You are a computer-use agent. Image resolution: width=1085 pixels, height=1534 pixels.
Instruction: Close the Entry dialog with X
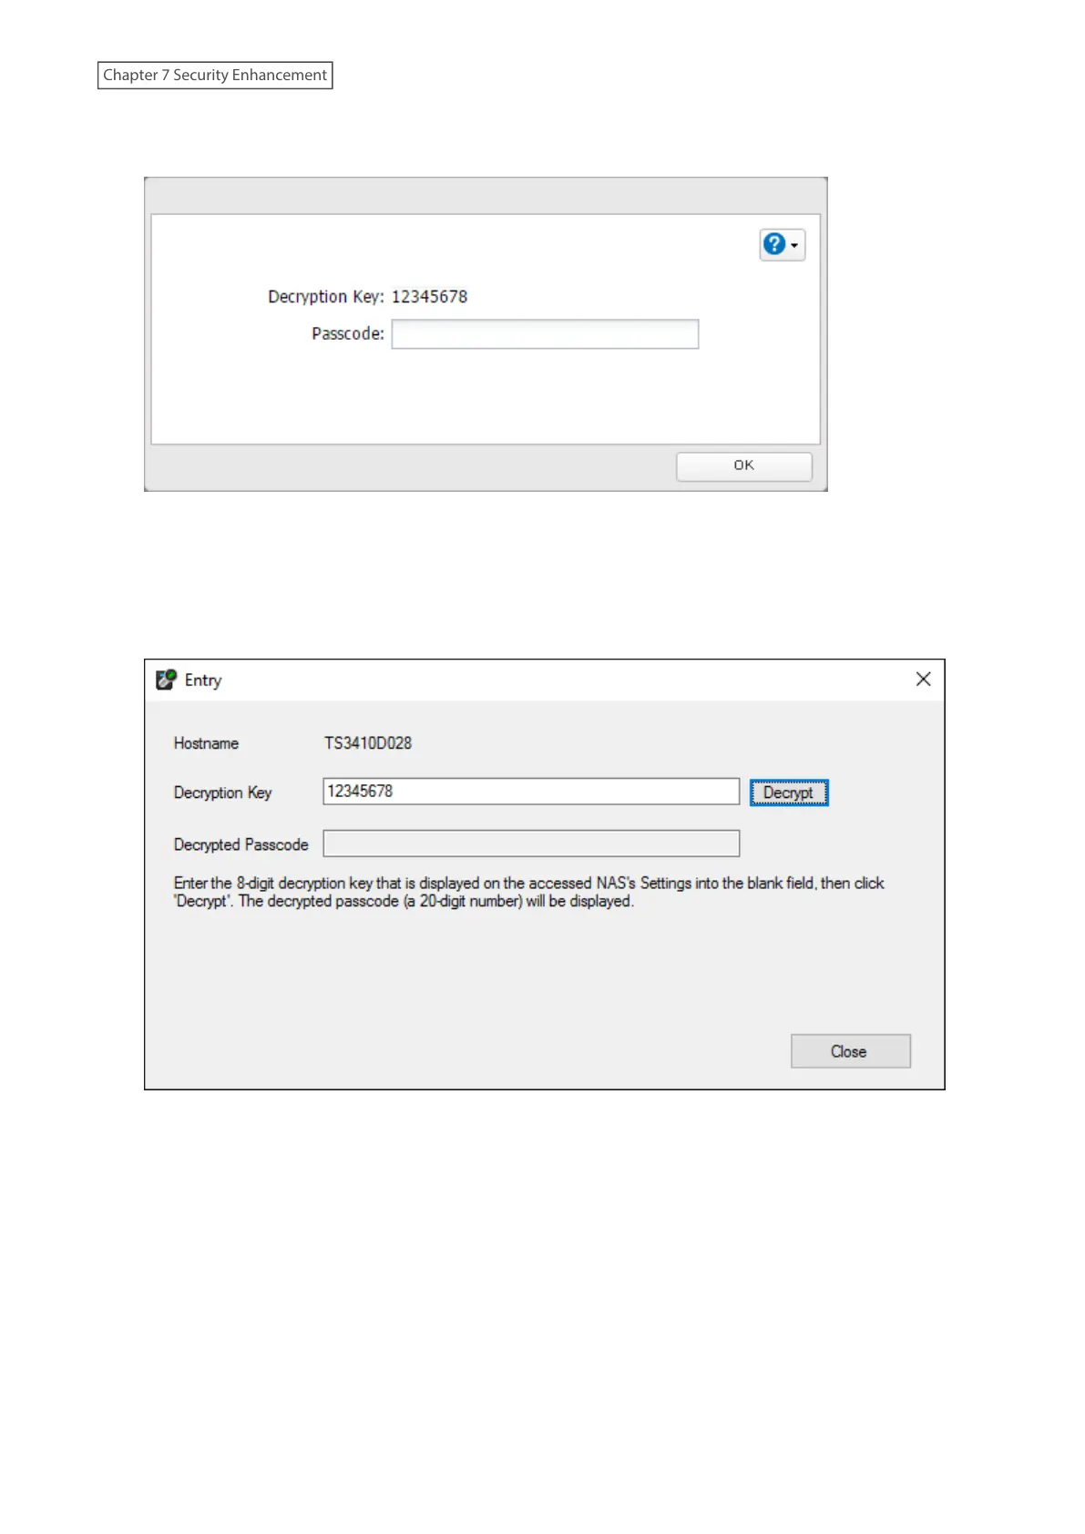[x=923, y=680]
